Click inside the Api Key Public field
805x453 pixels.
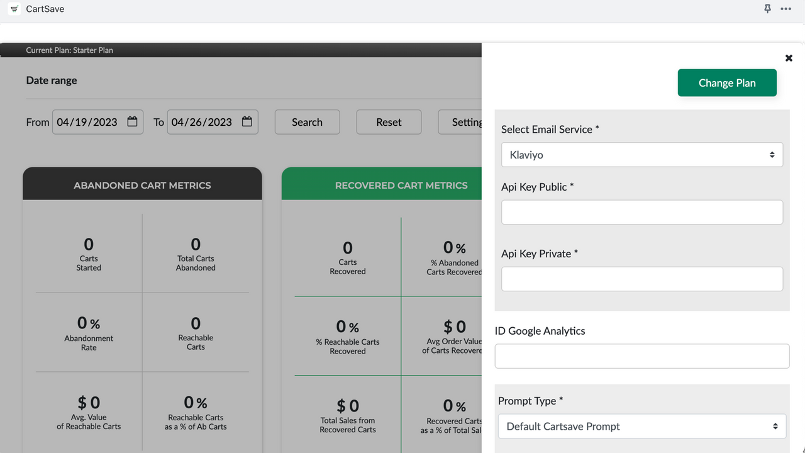pos(641,212)
